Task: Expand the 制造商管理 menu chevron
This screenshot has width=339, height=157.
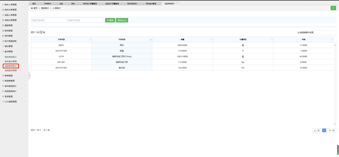Action: tap(25, 81)
